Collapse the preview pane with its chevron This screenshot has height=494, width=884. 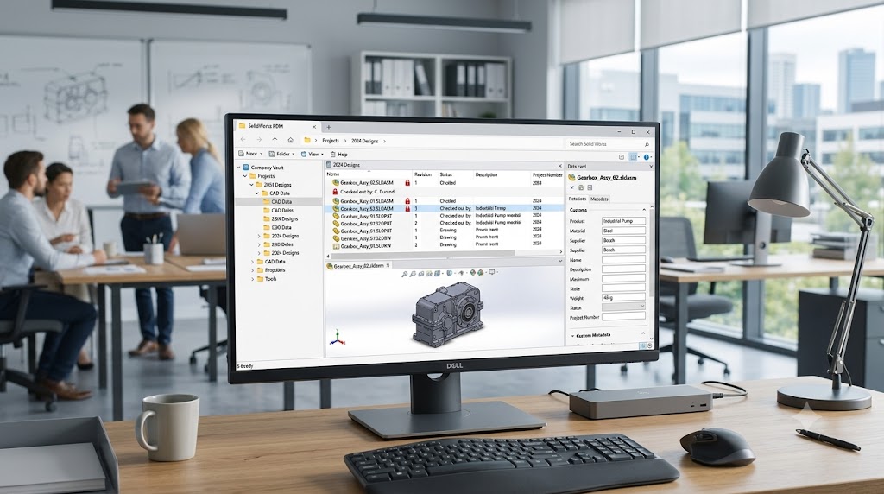[x=559, y=261]
